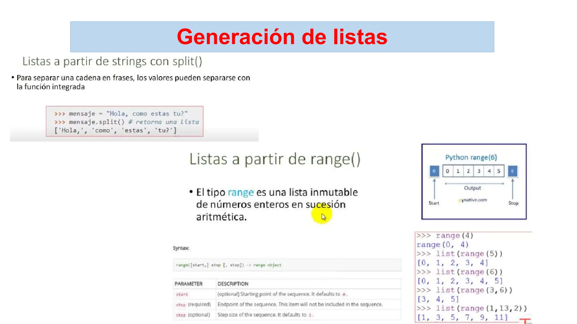Click output list ['Hola,', 'como', 'estas', 'tu?']
This screenshot has height=324, width=577.
coord(116,130)
